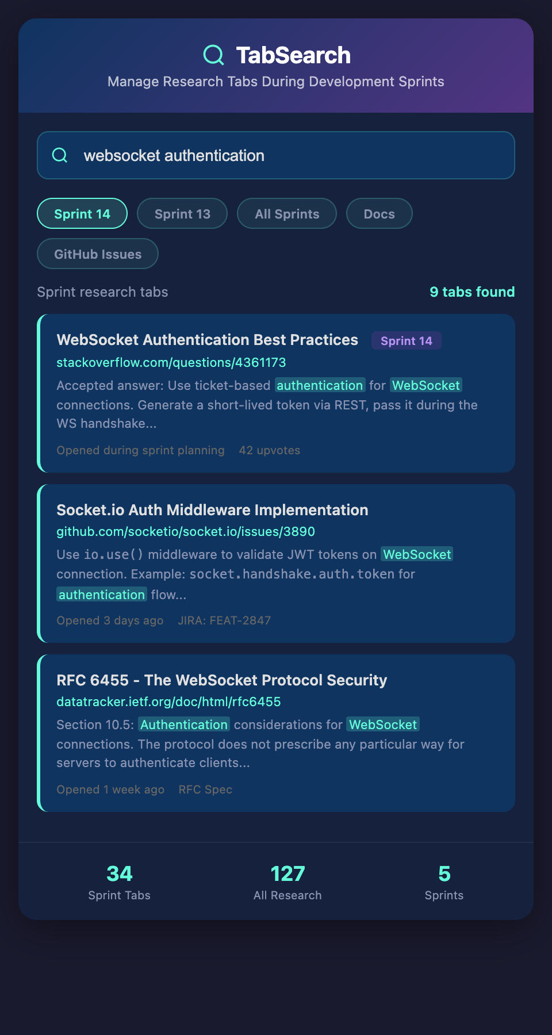This screenshot has width=552, height=1035.
Task: Click the 34 Sprint Tabs stat
Action: click(x=120, y=882)
